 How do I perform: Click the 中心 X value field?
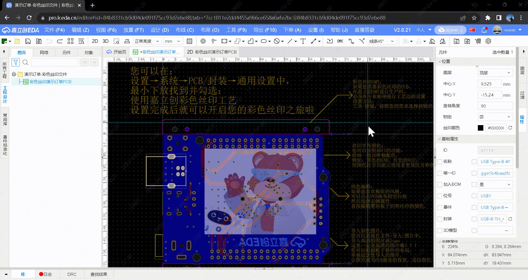490,84
